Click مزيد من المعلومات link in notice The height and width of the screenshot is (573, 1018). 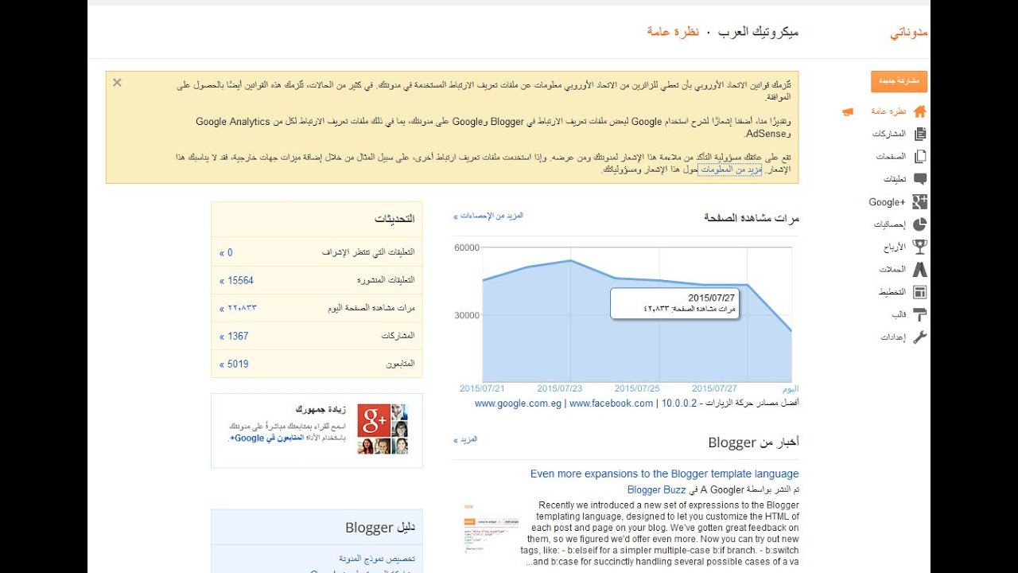730,170
